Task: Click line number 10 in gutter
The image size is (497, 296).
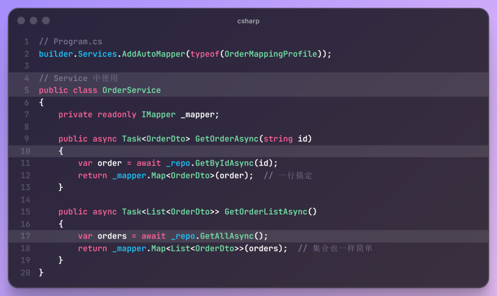Action: click(x=25, y=151)
